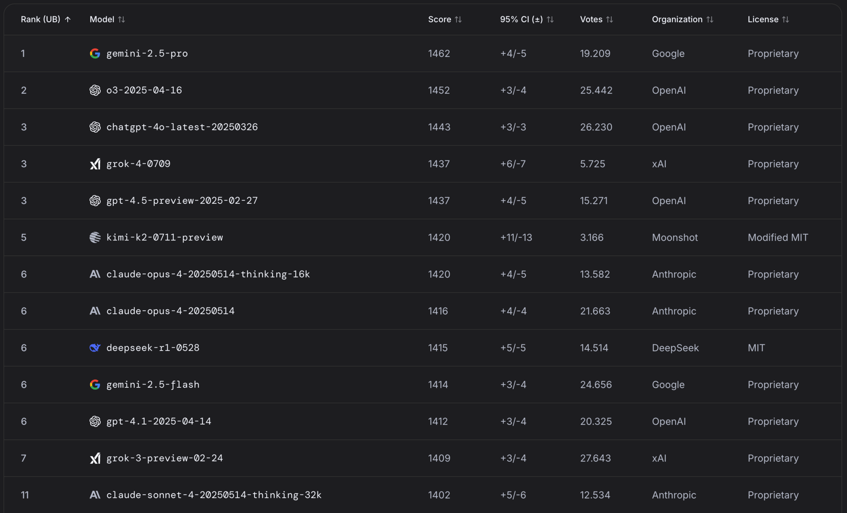Sort by the Organization column header
Viewport: 847px width, 513px height.
pos(682,19)
